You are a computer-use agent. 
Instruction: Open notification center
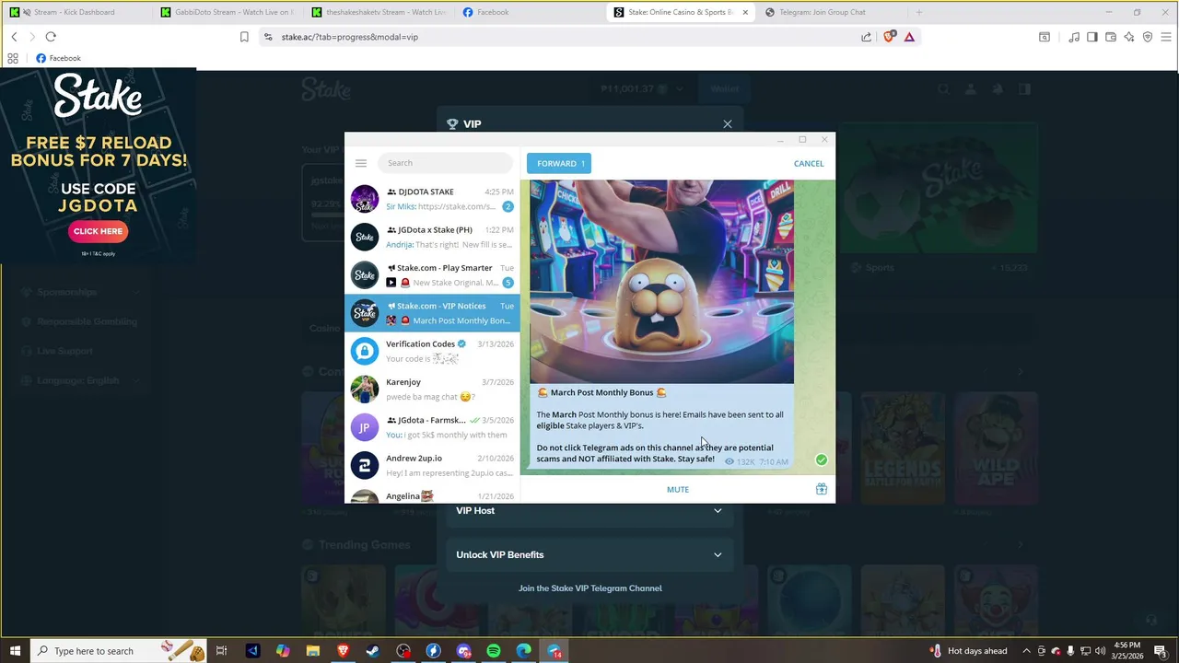[1161, 651]
